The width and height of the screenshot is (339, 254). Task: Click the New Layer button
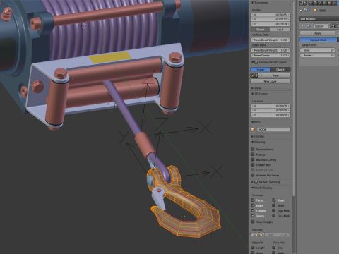270,81
